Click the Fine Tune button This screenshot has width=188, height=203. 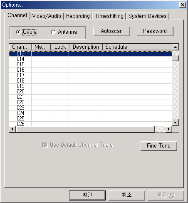tap(159, 146)
